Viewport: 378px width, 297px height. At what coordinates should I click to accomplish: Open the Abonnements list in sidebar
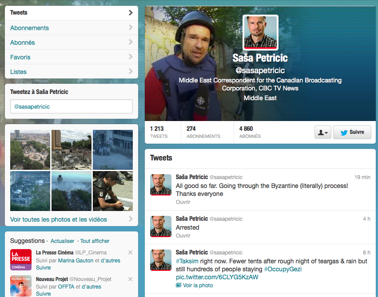pos(29,28)
